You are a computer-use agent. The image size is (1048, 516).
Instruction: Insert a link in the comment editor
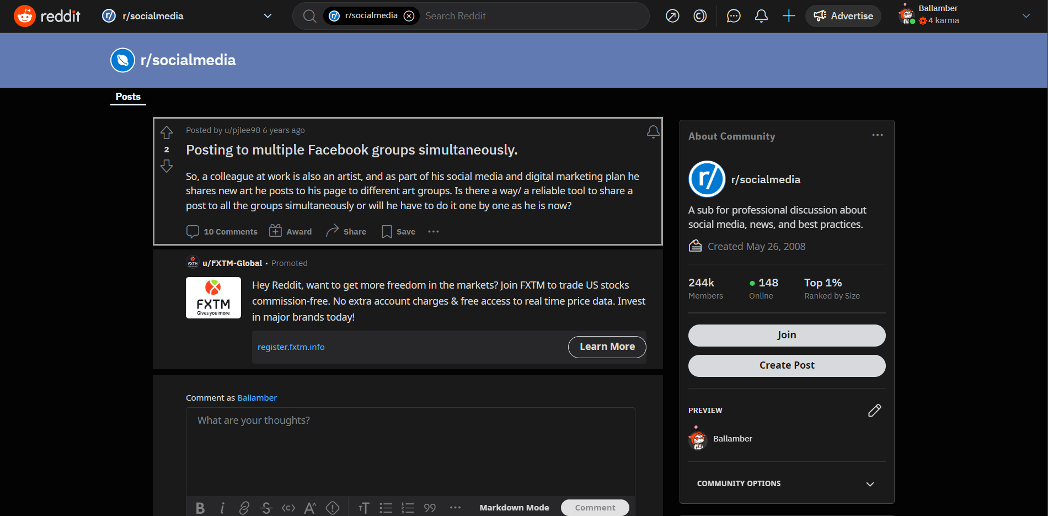tap(244, 508)
